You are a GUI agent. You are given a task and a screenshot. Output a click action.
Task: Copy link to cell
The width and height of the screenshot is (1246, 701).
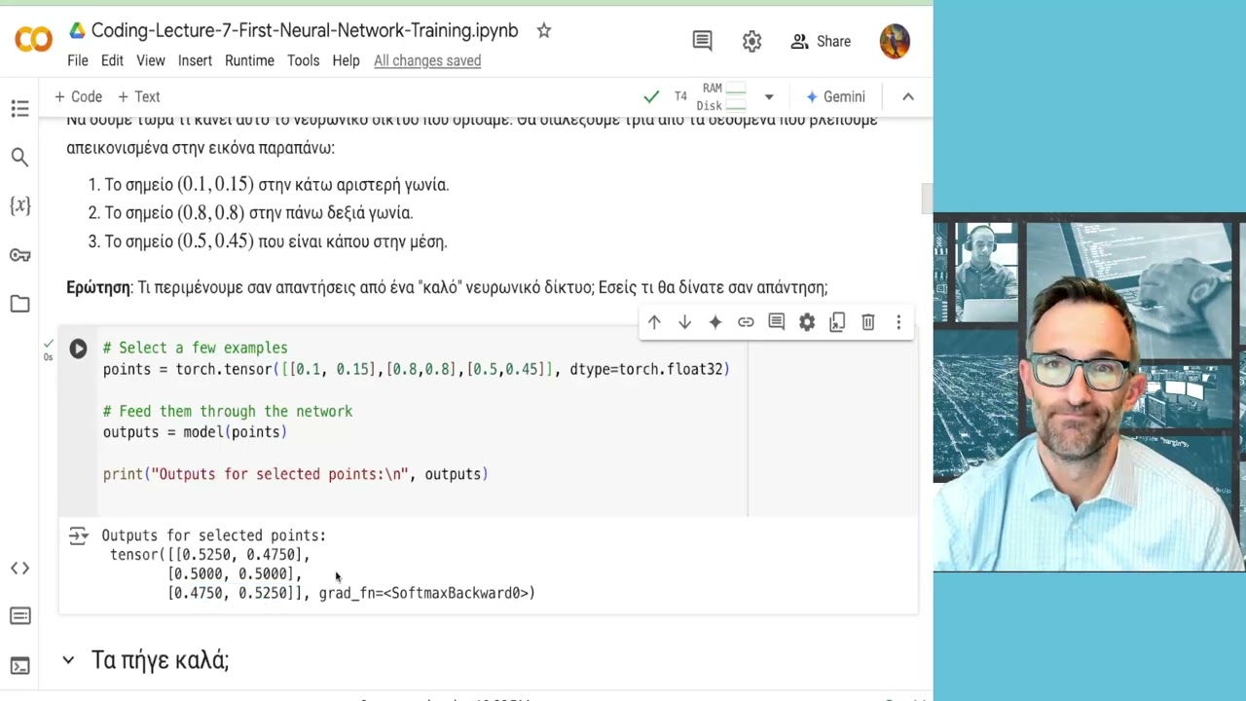(x=746, y=322)
